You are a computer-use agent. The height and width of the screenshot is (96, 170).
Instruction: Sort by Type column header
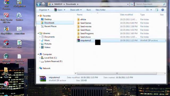(x=142, y=15)
